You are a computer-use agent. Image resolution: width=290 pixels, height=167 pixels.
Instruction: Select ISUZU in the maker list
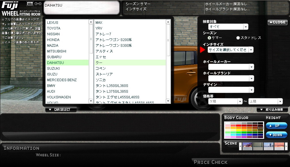(67, 74)
